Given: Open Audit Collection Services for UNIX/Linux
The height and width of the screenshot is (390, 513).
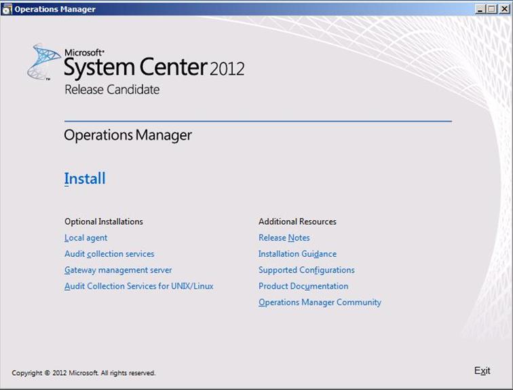Looking at the screenshot, I should 138,286.
